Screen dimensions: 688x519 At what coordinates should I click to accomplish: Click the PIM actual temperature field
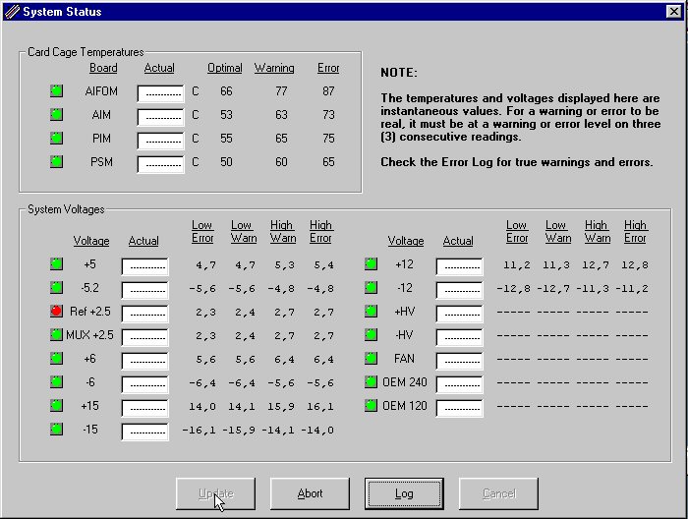tap(160, 140)
